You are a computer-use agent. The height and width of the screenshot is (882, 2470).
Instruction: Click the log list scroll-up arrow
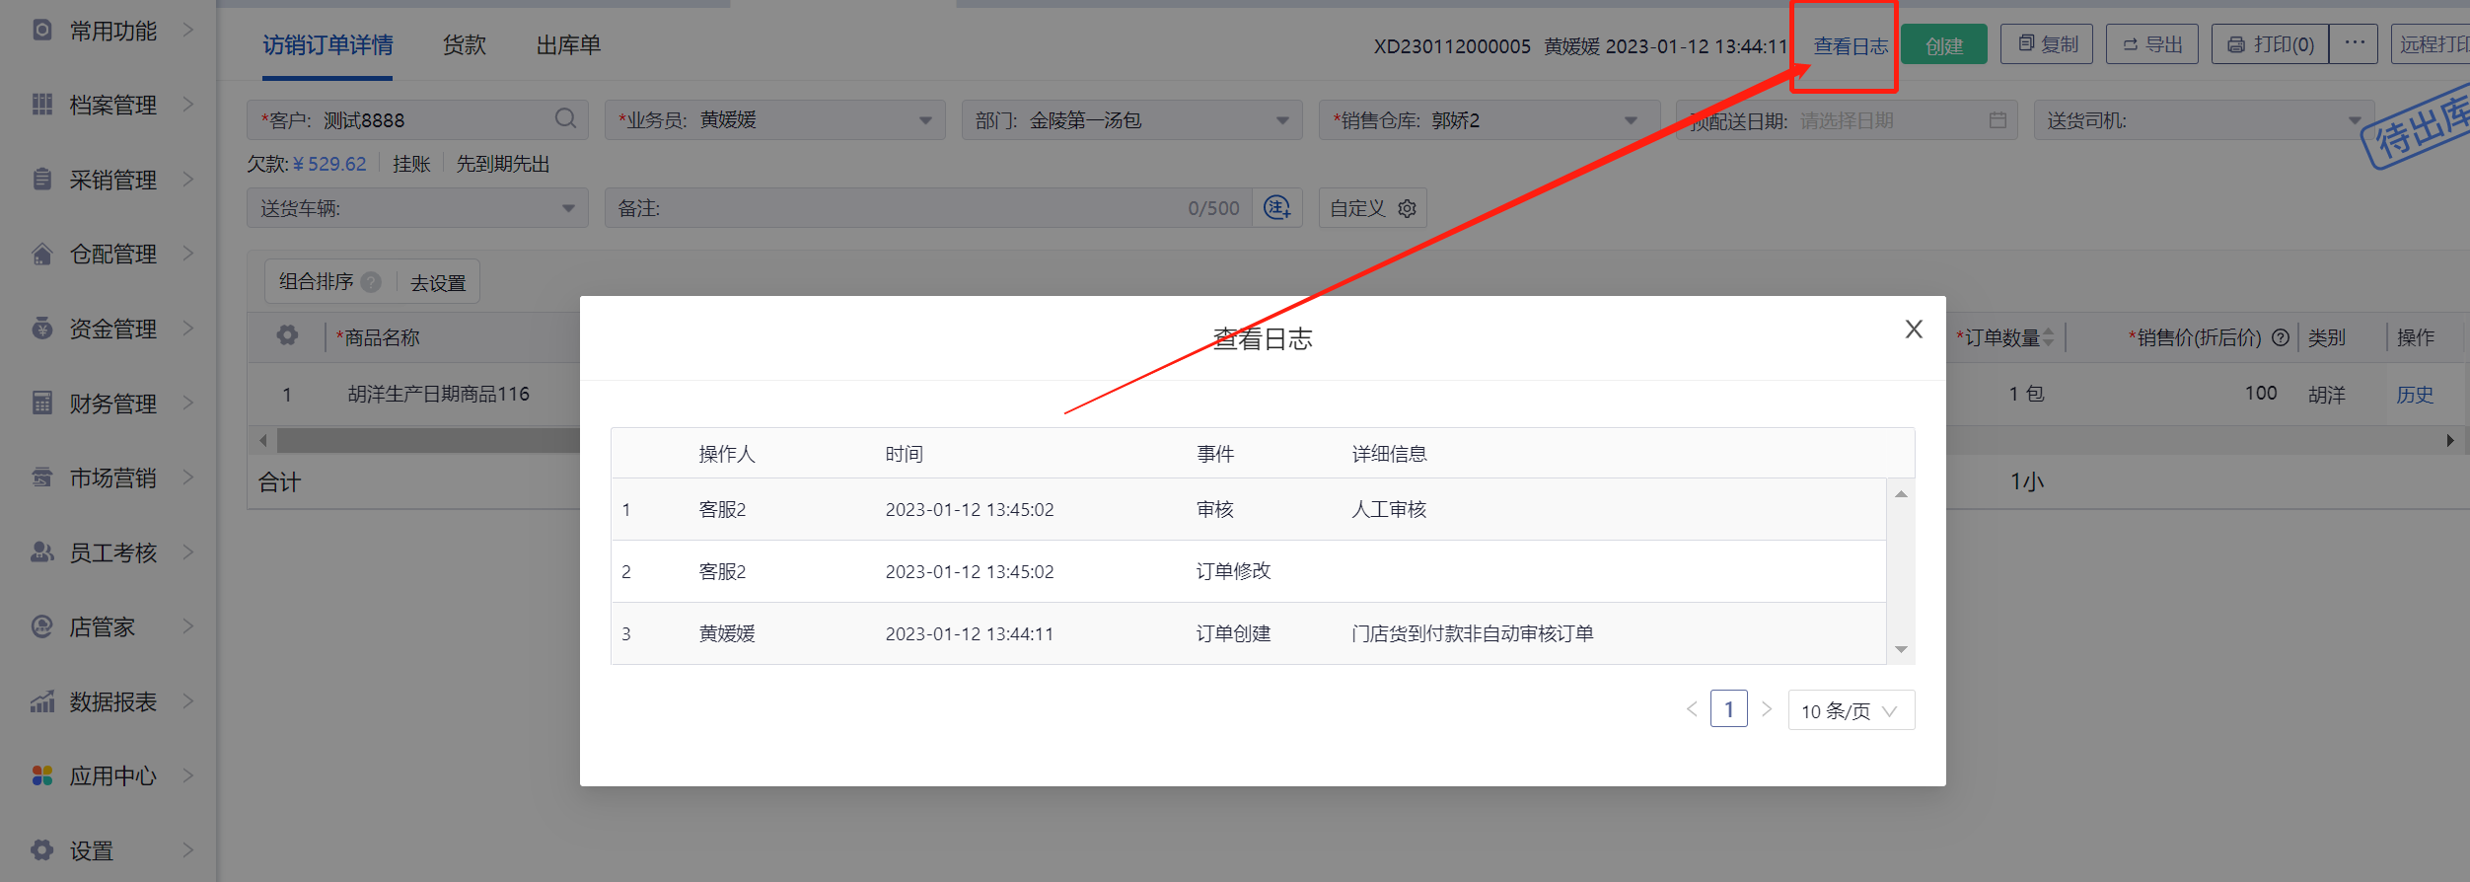tap(1901, 494)
